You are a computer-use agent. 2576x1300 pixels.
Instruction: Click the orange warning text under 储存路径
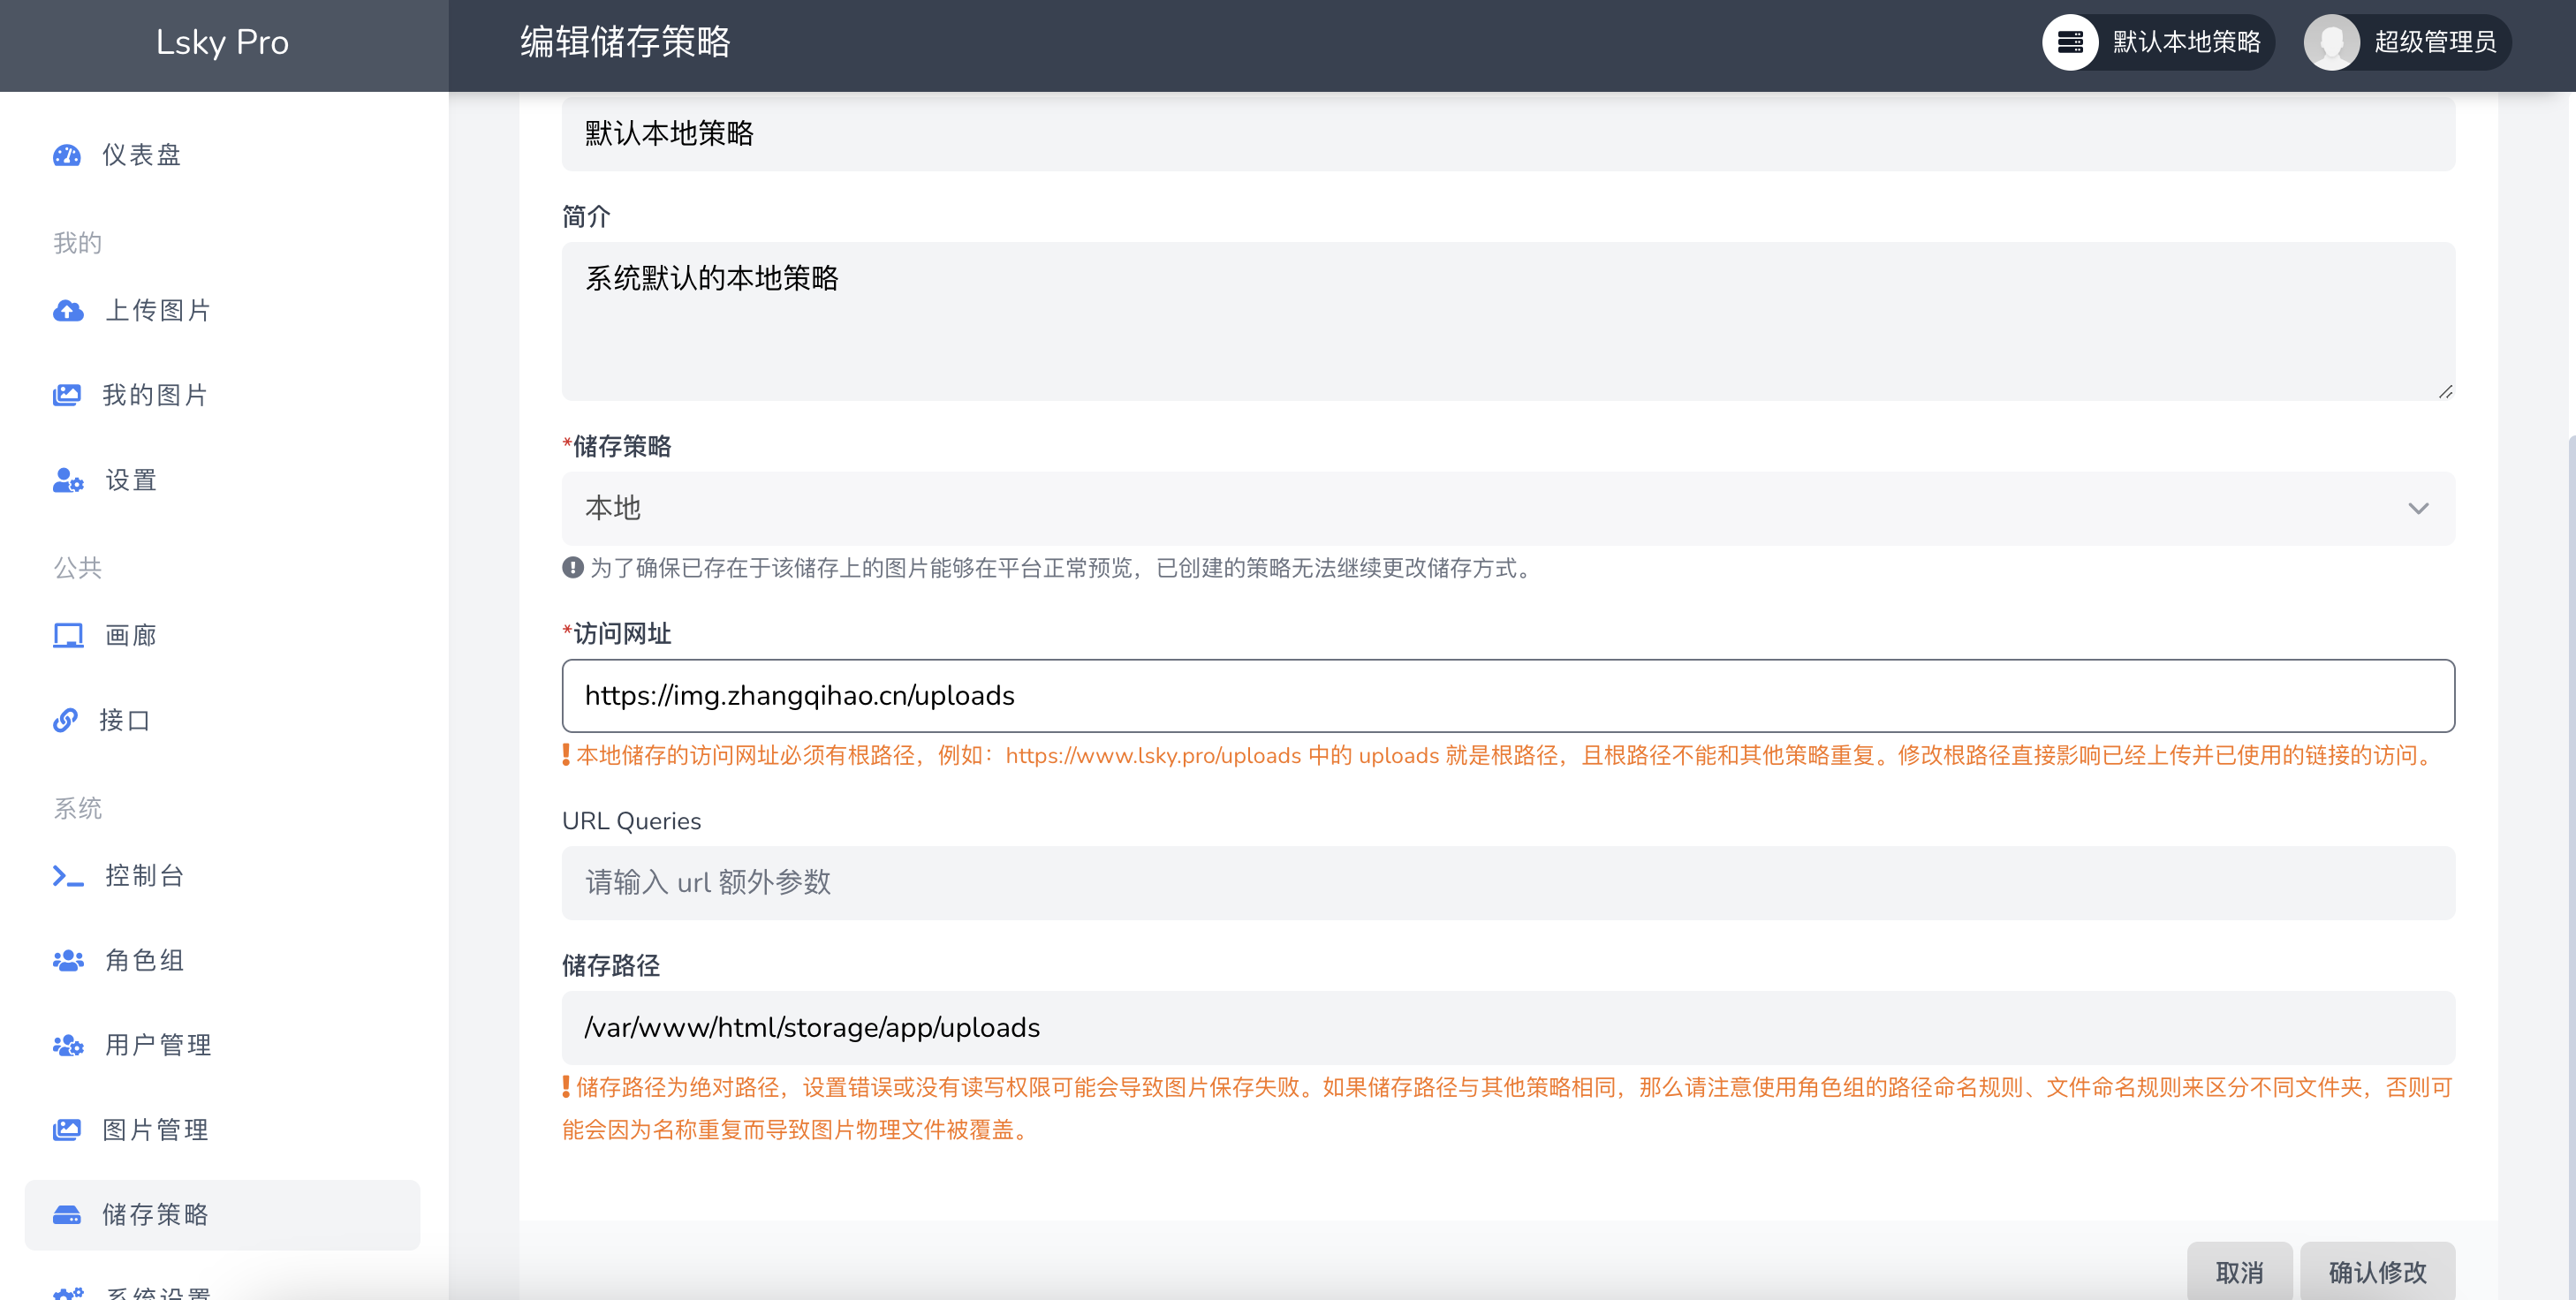[1507, 1108]
